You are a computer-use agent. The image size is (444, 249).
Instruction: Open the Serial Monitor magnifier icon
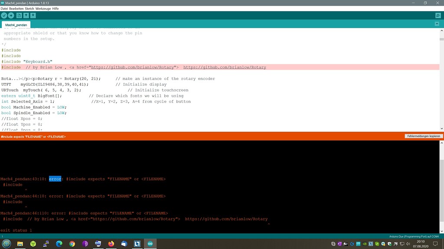pos(438,15)
